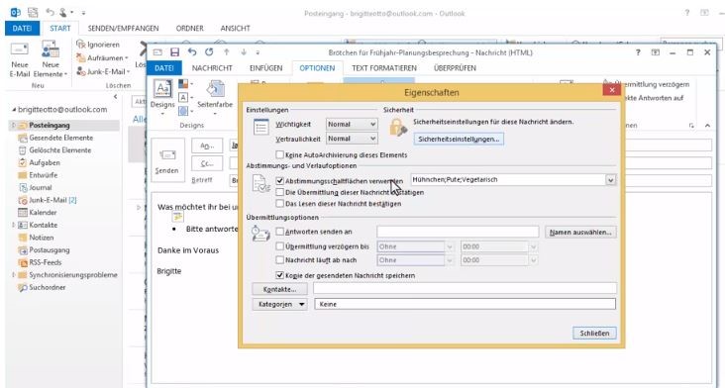
Task: Uncheck Kopie der gesendeten Nachricht speichern
Action: [x=279, y=275]
